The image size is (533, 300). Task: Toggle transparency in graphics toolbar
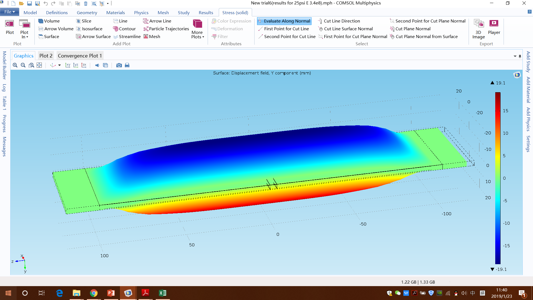pyautogui.click(x=105, y=65)
